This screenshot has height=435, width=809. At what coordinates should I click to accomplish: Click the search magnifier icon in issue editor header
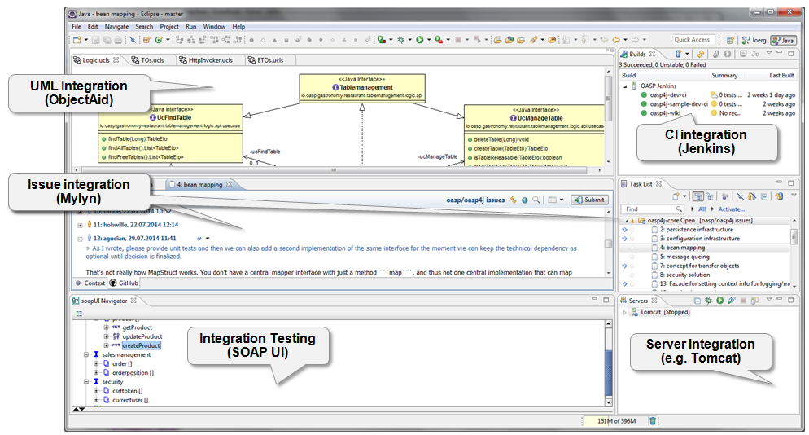tap(536, 200)
